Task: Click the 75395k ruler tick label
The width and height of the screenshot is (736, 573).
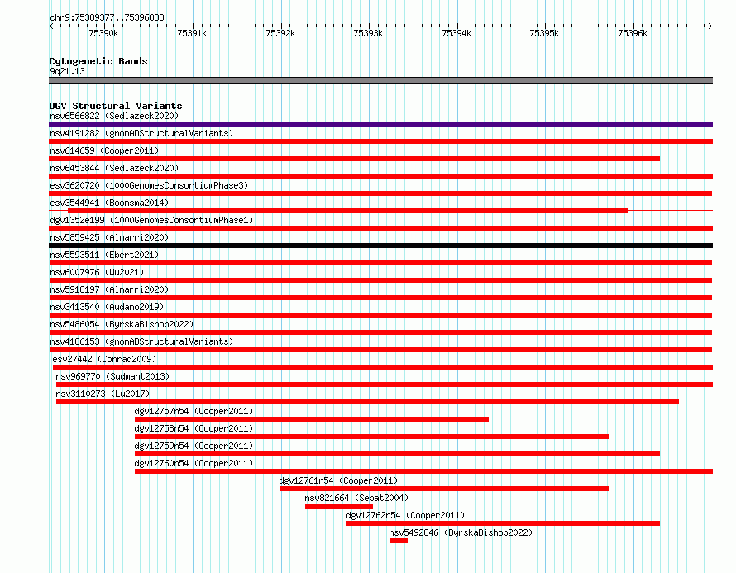Action: click(x=544, y=33)
